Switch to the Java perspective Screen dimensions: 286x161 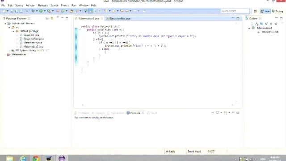pyautogui.click(x=265, y=11)
